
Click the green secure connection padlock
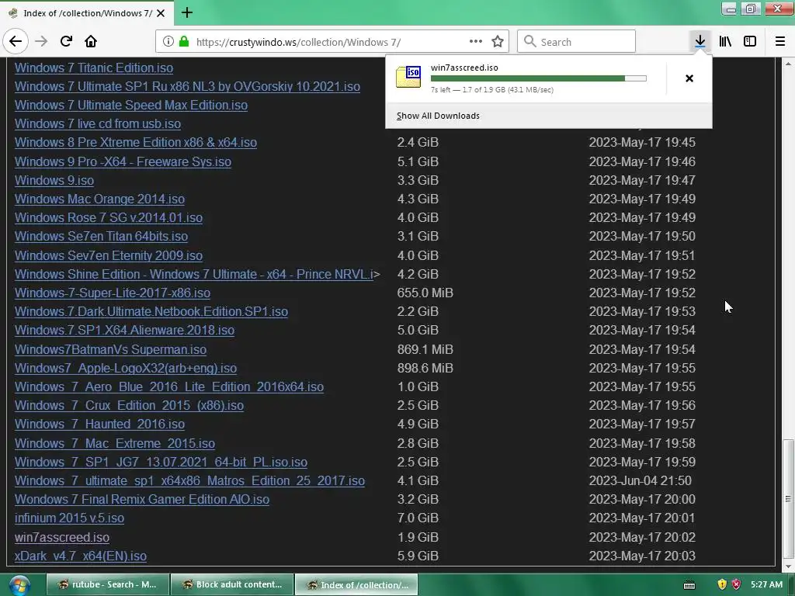184,42
